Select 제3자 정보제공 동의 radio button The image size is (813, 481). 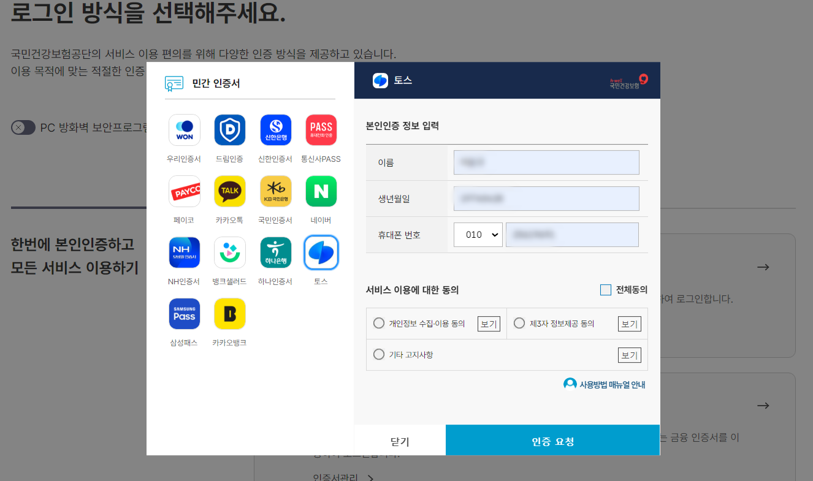pos(519,324)
